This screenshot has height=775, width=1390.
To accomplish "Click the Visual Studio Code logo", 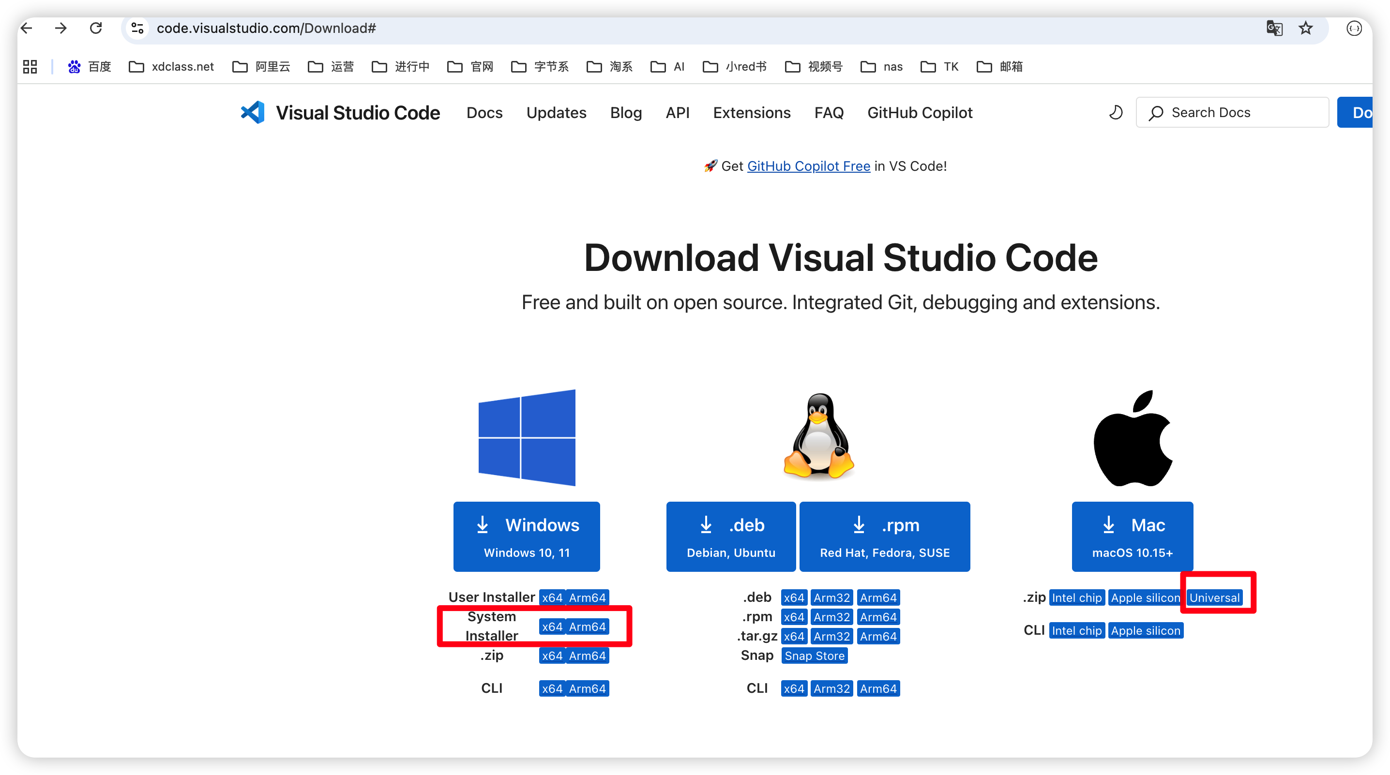I will tap(253, 112).
